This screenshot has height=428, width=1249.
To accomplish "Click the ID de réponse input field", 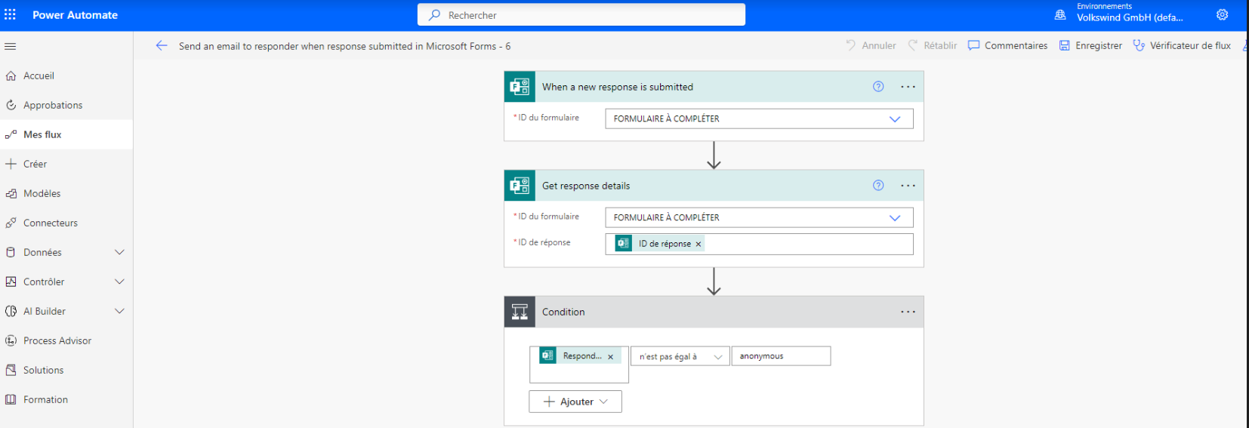I will 759,244.
